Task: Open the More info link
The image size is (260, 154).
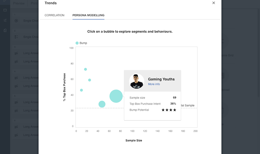Action: tap(154, 84)
